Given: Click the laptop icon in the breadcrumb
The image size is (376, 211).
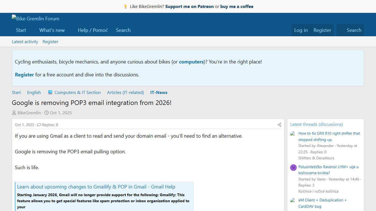Looking at the screenshot, I should (x=50, y=92).
